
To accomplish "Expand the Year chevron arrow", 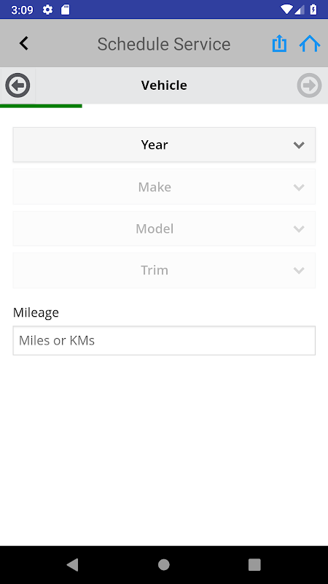I will [x=299, y=145].
